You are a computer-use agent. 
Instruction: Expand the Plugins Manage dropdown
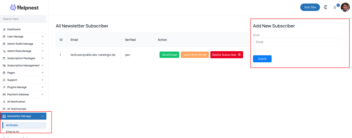(x=43, y=87)
